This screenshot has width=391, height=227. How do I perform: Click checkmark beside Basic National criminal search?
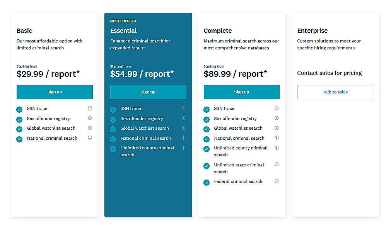coord(19,139)
